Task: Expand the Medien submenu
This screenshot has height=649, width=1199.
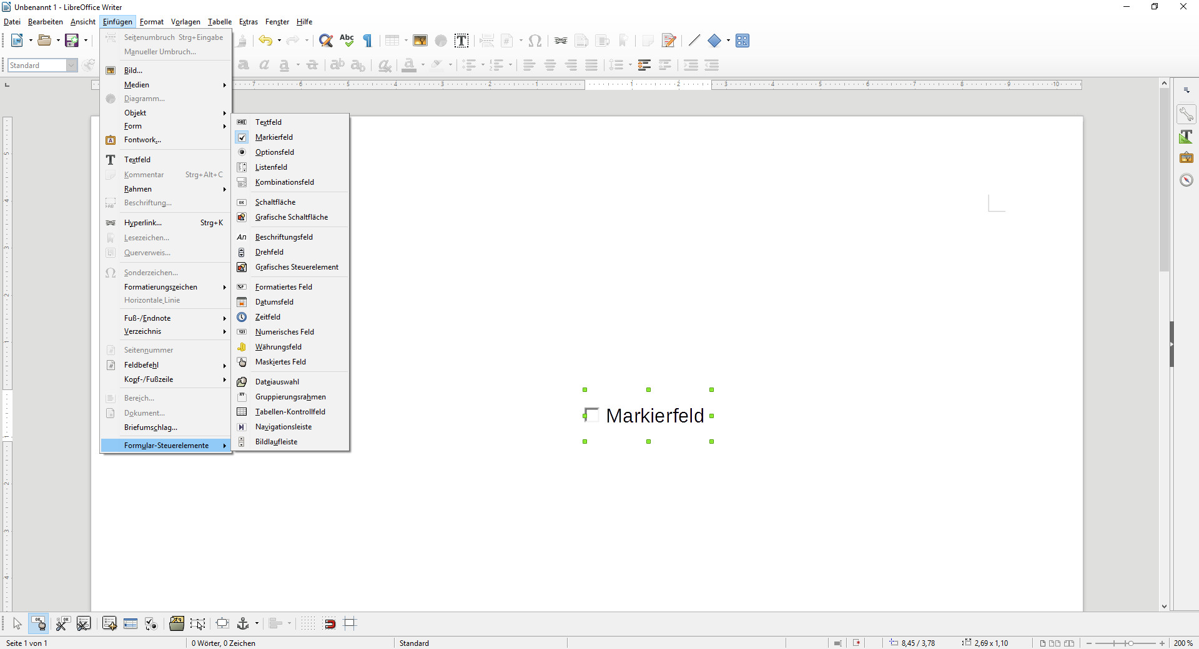Action: point(165,85)
